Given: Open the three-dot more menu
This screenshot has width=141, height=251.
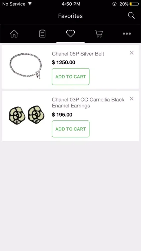Looking at the screenshot, I should 127,34.
